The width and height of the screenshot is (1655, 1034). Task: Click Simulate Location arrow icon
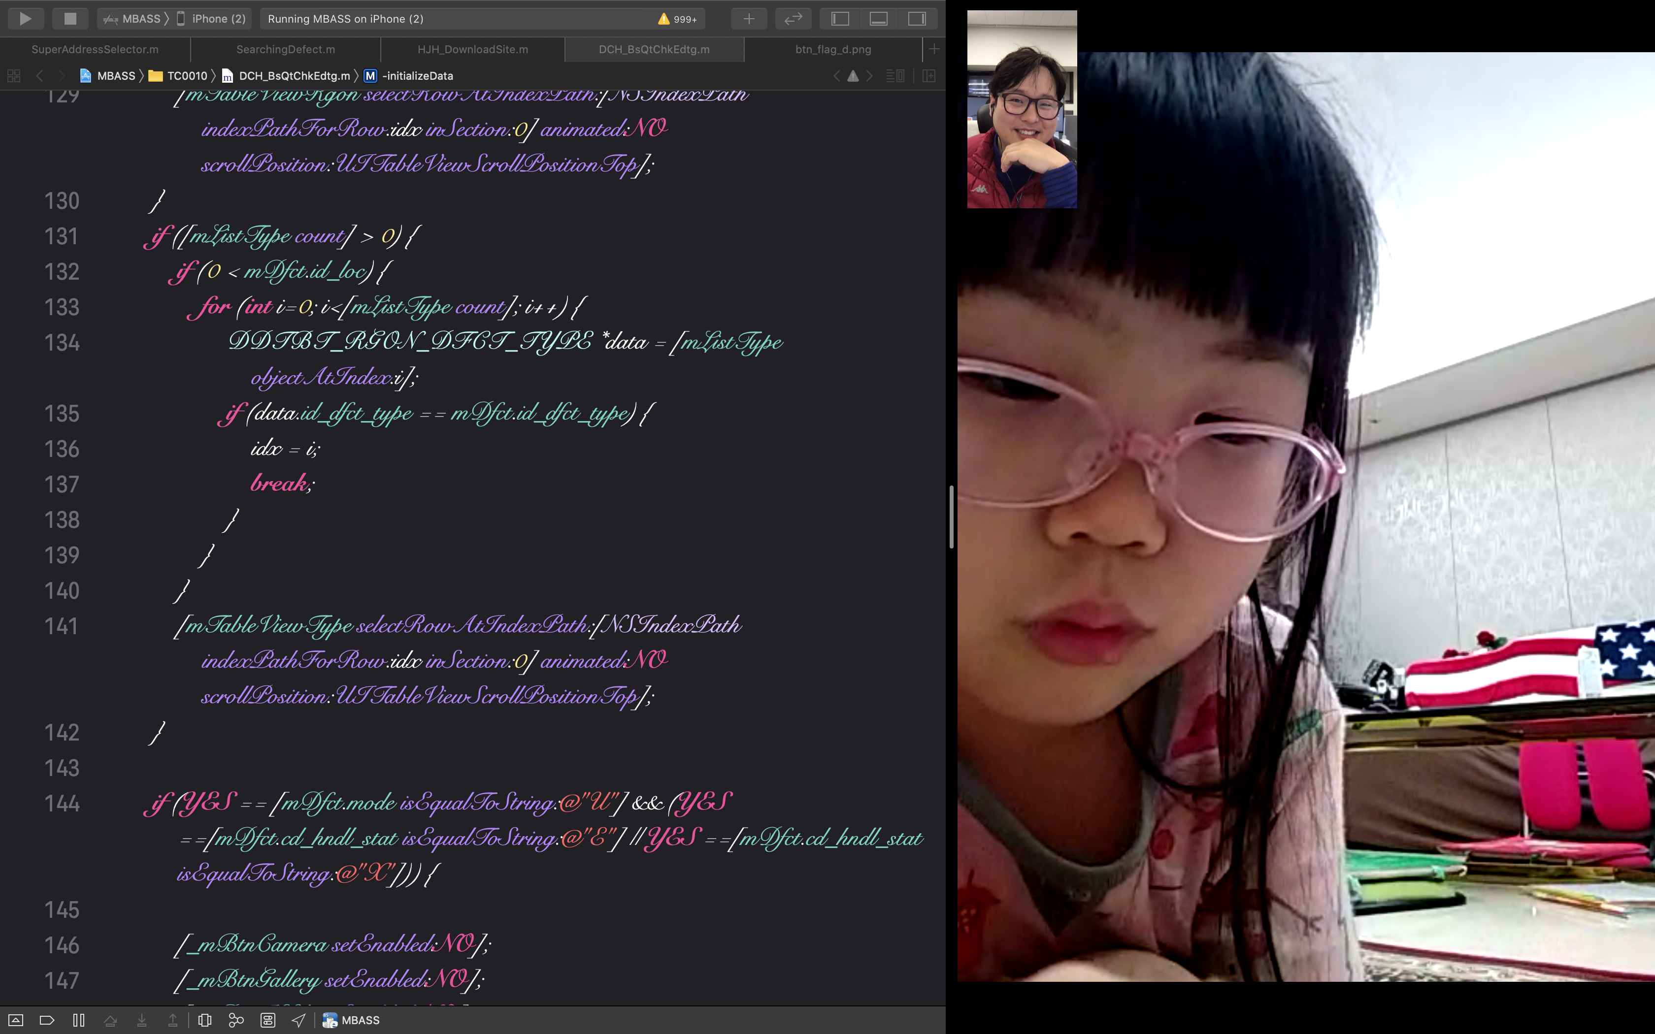tap(299, 1020)
